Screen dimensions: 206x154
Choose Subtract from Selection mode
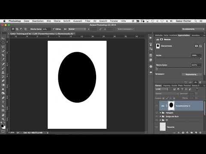tap(21, 29)
